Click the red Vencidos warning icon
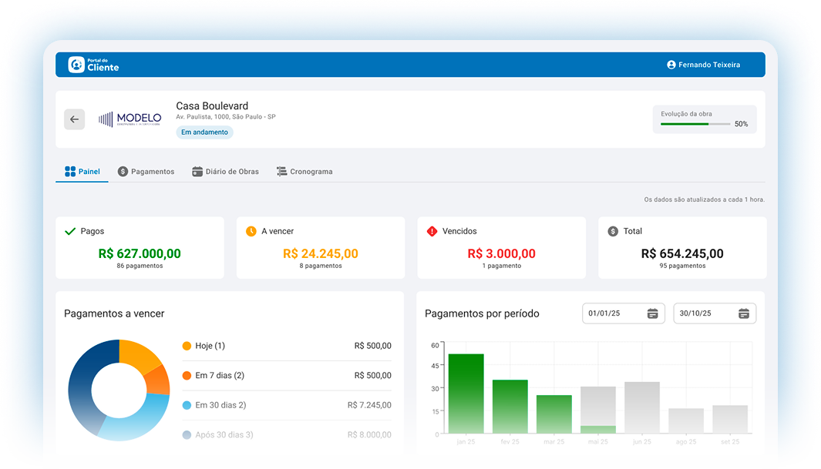This screenshot has width=821, height=469. click(x=432, y=231)
